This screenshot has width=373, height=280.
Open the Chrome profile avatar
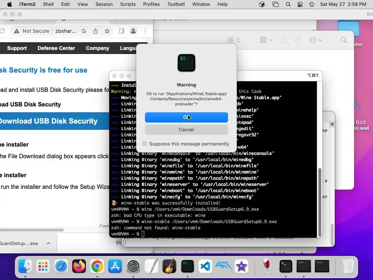click(133, 31)
